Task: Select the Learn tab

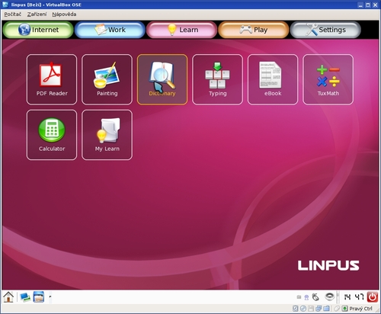Action: 182,30
